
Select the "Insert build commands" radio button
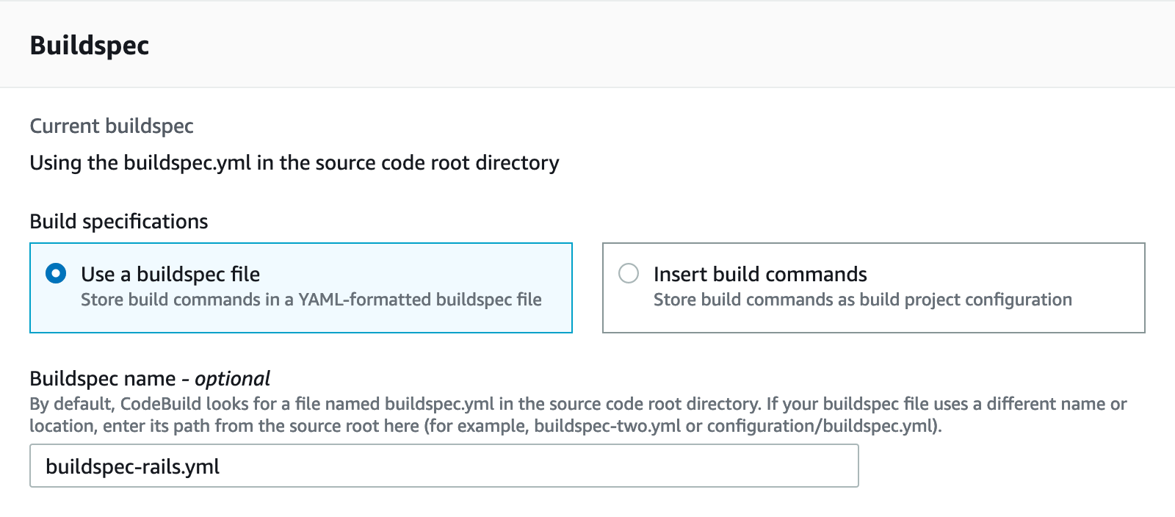[629, 274]
